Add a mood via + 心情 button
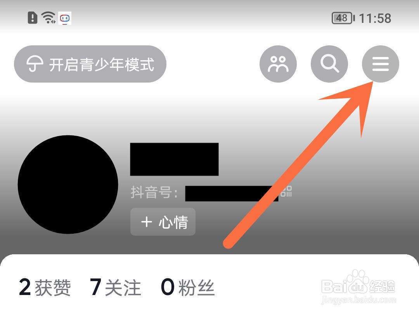 click(x=163, y=222)
